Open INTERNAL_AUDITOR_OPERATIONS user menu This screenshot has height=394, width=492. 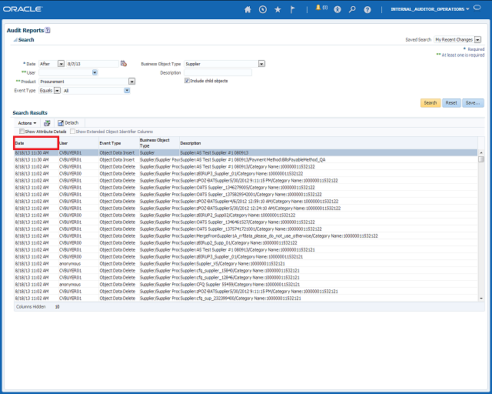[x=430, y=9]
